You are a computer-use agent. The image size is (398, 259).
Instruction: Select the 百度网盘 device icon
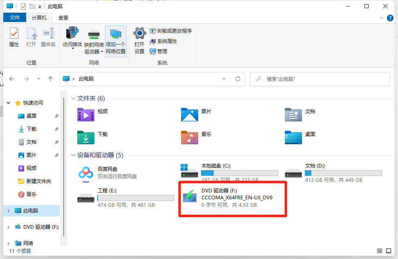(x=85, y=173)
